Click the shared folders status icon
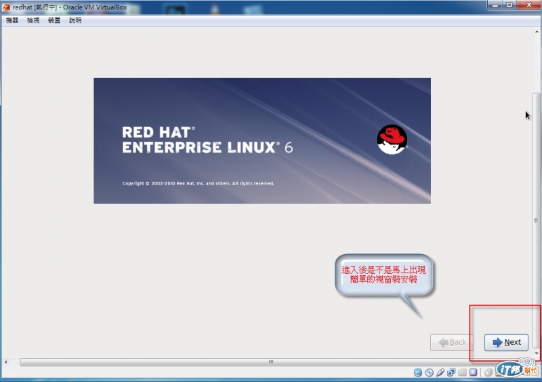Image resolution: width=542 pixels, height=382 pixels. tap(463, 373)
